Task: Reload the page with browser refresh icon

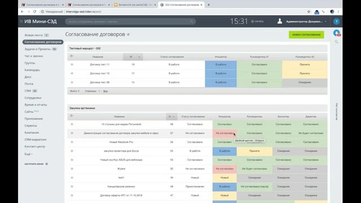Action: [34, 11]
